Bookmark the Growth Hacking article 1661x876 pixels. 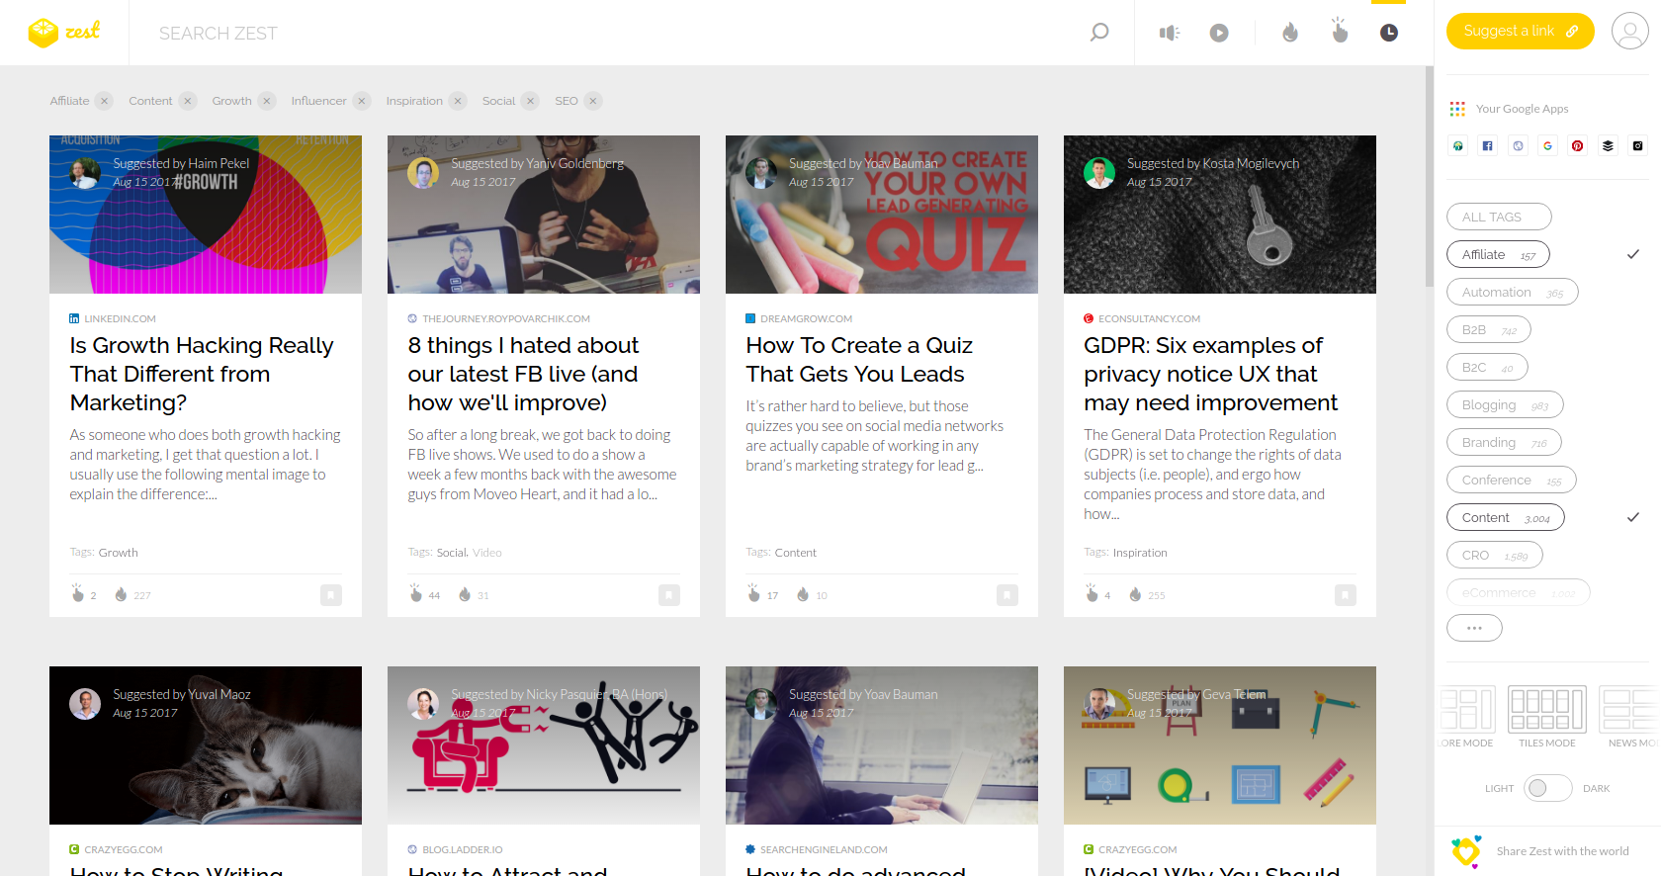click(x=331, y=595)
